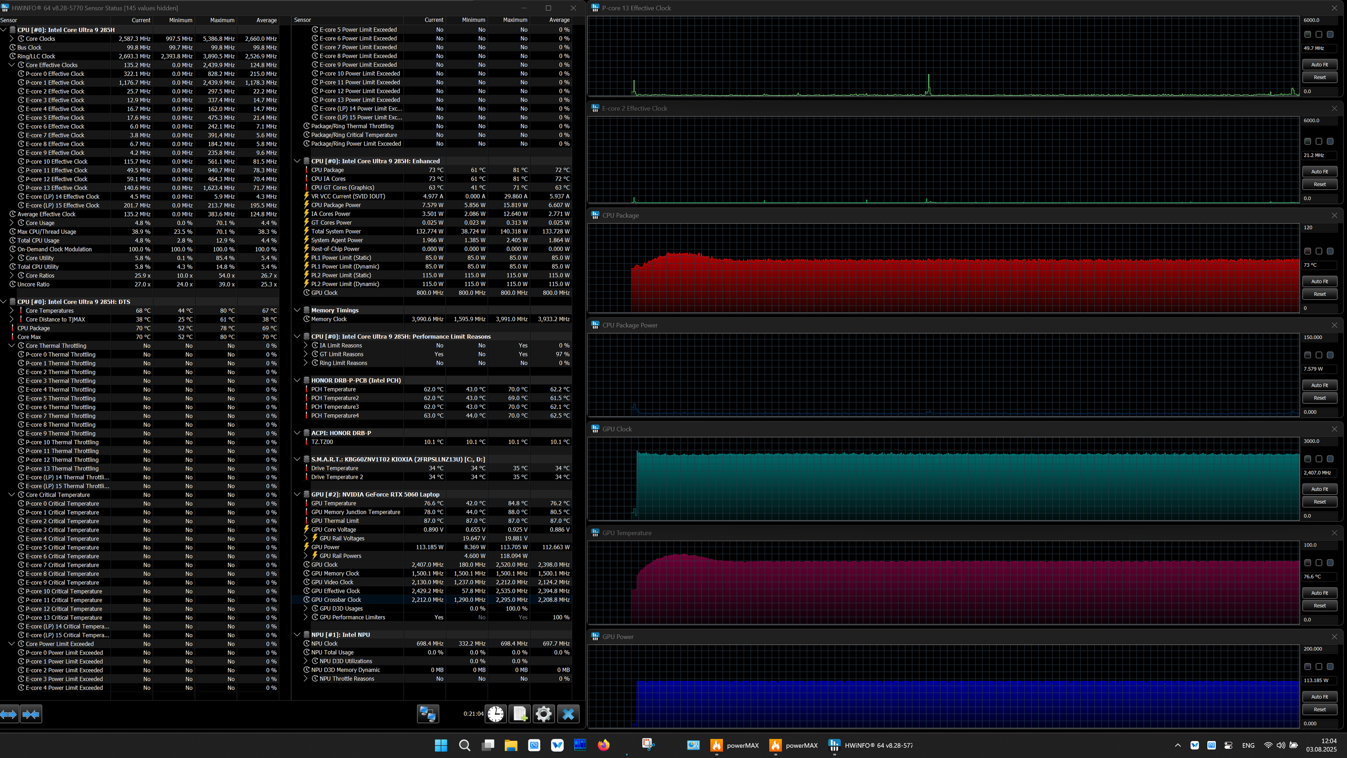Toggle third checkbox in GPU Temperature graph panel
Viewport: 1347px width, 758px height.
(1330, 563)
